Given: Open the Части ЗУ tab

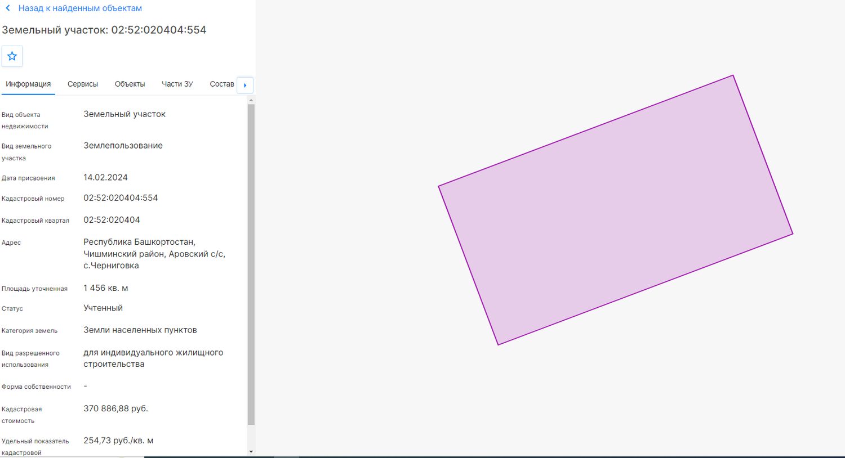Looking at the screenshot, I should pos(177,84).
